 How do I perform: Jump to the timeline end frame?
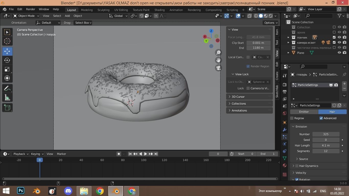tap(156, 154)
